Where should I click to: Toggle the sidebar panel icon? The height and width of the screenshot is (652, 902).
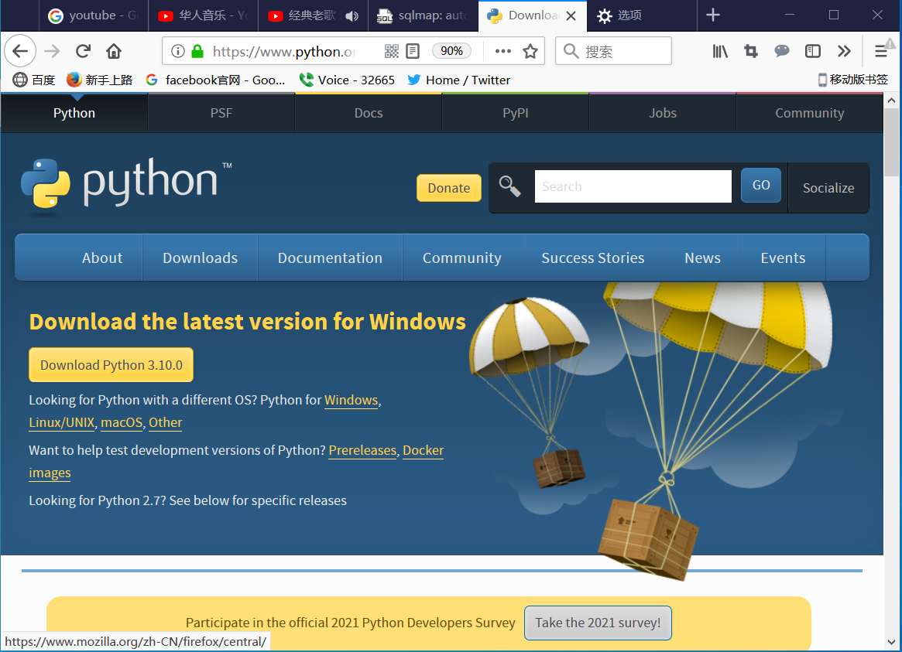tap(813, 52)
